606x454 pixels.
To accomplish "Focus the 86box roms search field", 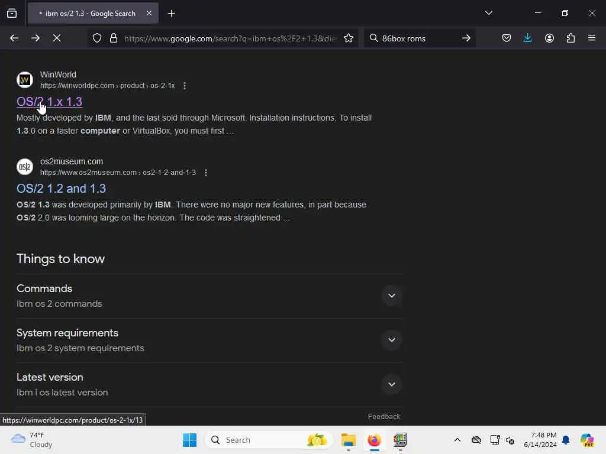I will [x=420, y=38].
